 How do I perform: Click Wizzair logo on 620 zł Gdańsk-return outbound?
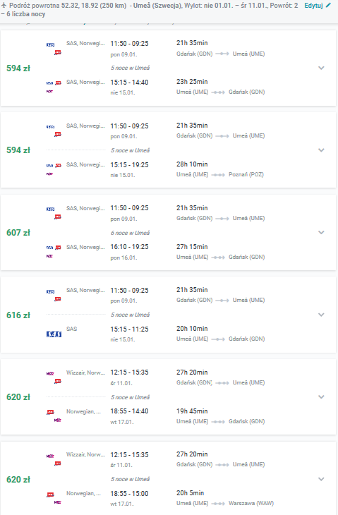50,373
